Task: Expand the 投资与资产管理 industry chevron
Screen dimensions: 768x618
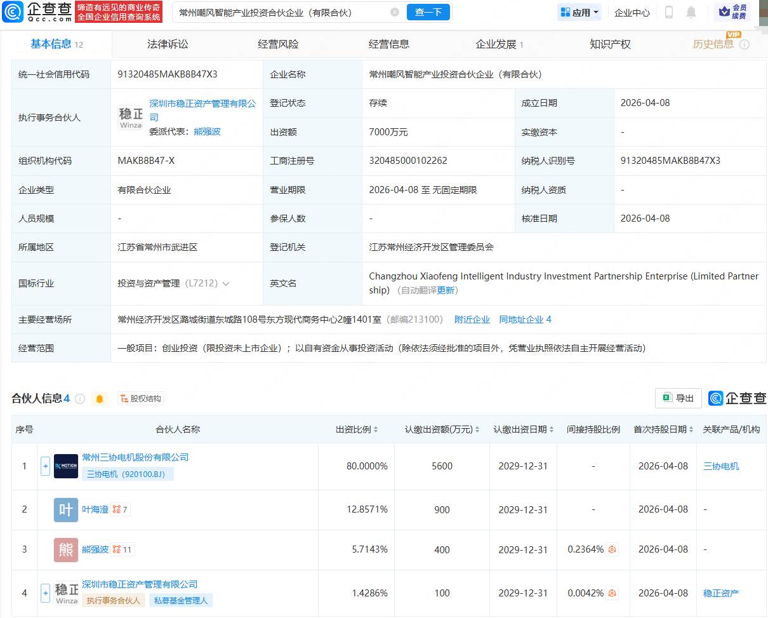Action: [226, 284]
